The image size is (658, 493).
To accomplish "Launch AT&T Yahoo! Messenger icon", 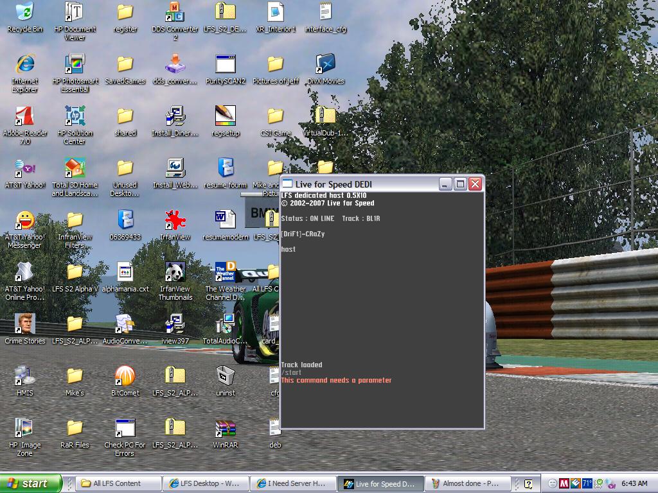I will click(x=25, y=220).
